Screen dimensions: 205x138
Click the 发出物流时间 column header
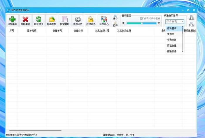(x=102, y=31)
